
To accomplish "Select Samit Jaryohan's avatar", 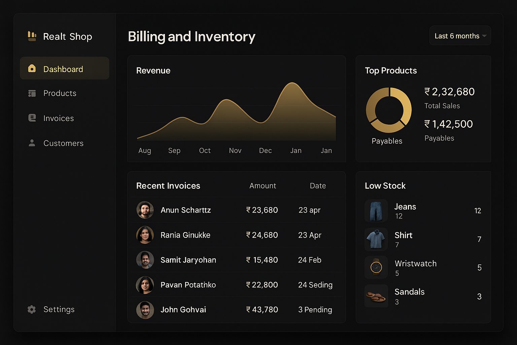I will 145,260.
